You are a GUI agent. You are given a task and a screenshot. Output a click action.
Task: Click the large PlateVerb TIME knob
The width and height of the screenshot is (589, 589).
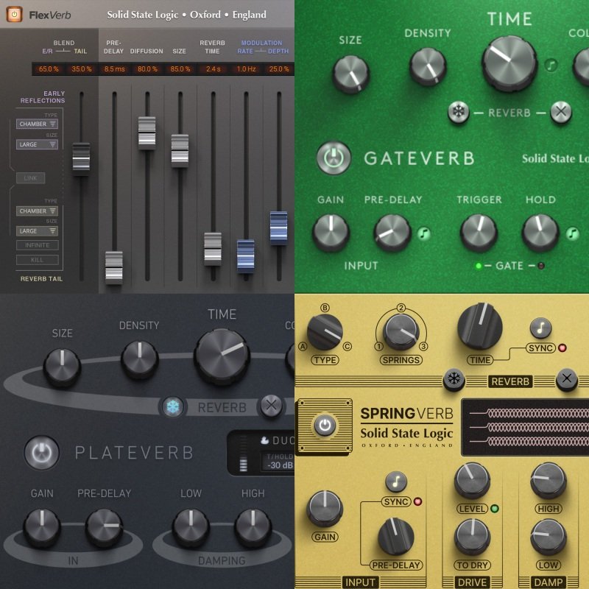222,356
